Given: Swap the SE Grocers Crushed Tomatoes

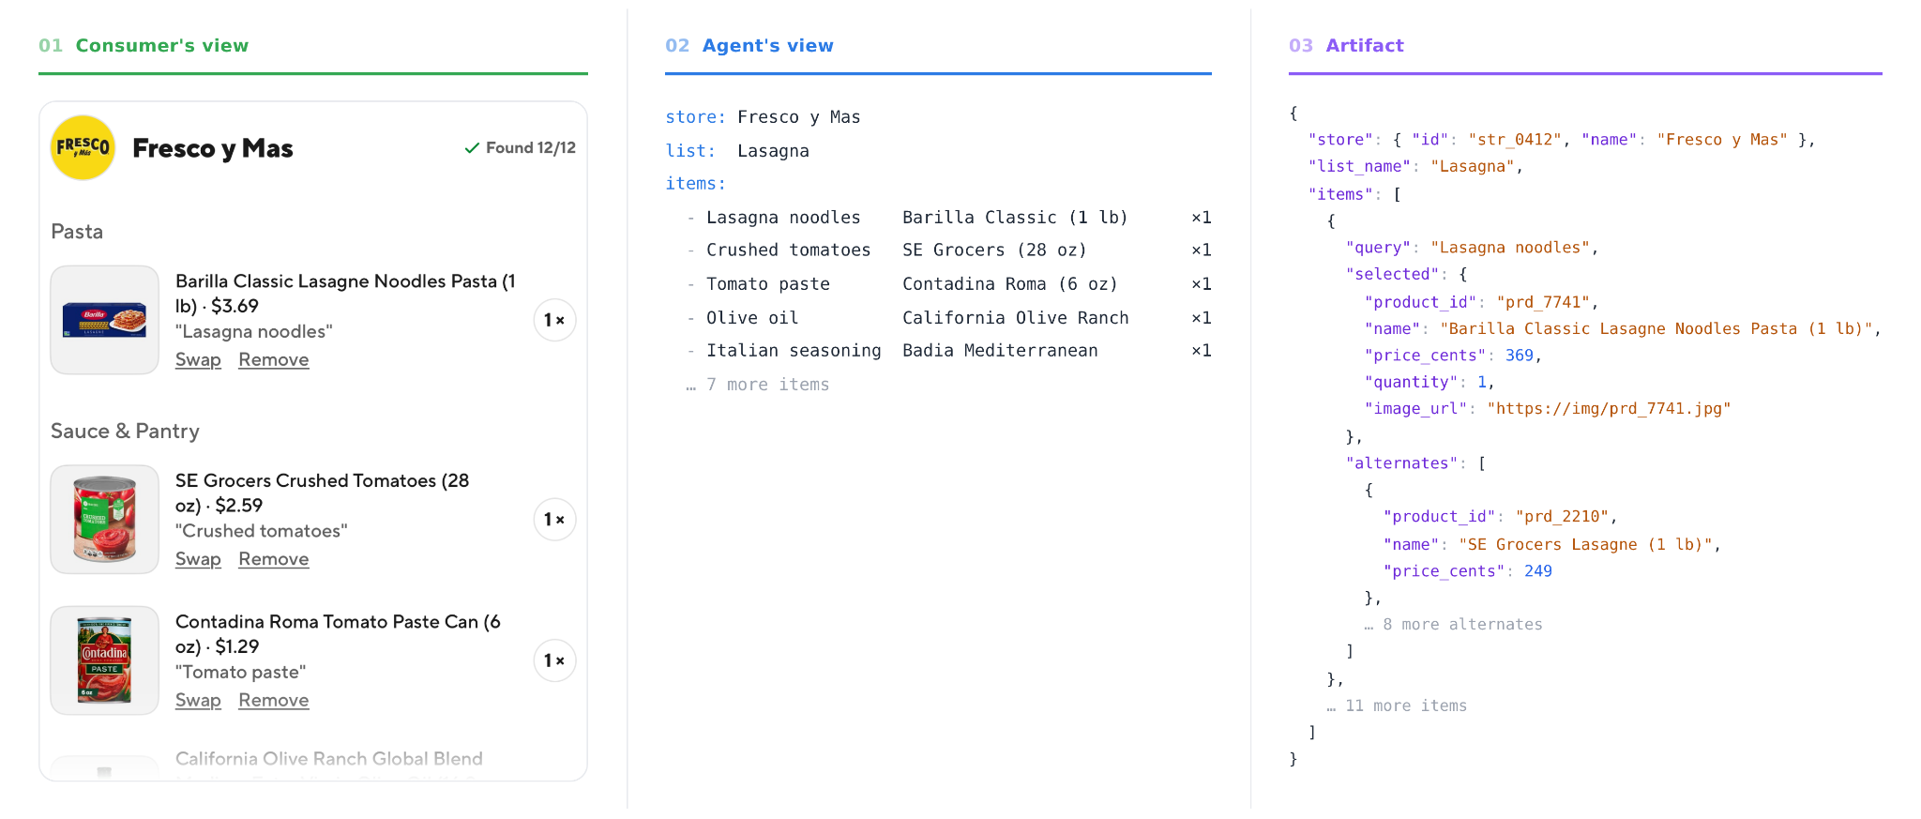Looking at the screenshot, I should click(x=198, y=559).
